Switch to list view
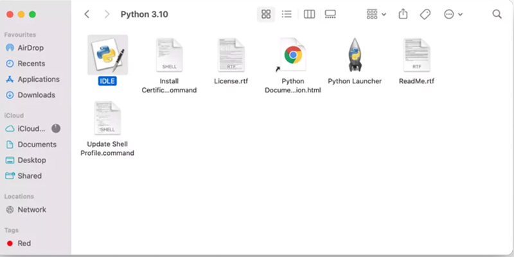Viewport: 514px width, 257px height. point(287,14)
